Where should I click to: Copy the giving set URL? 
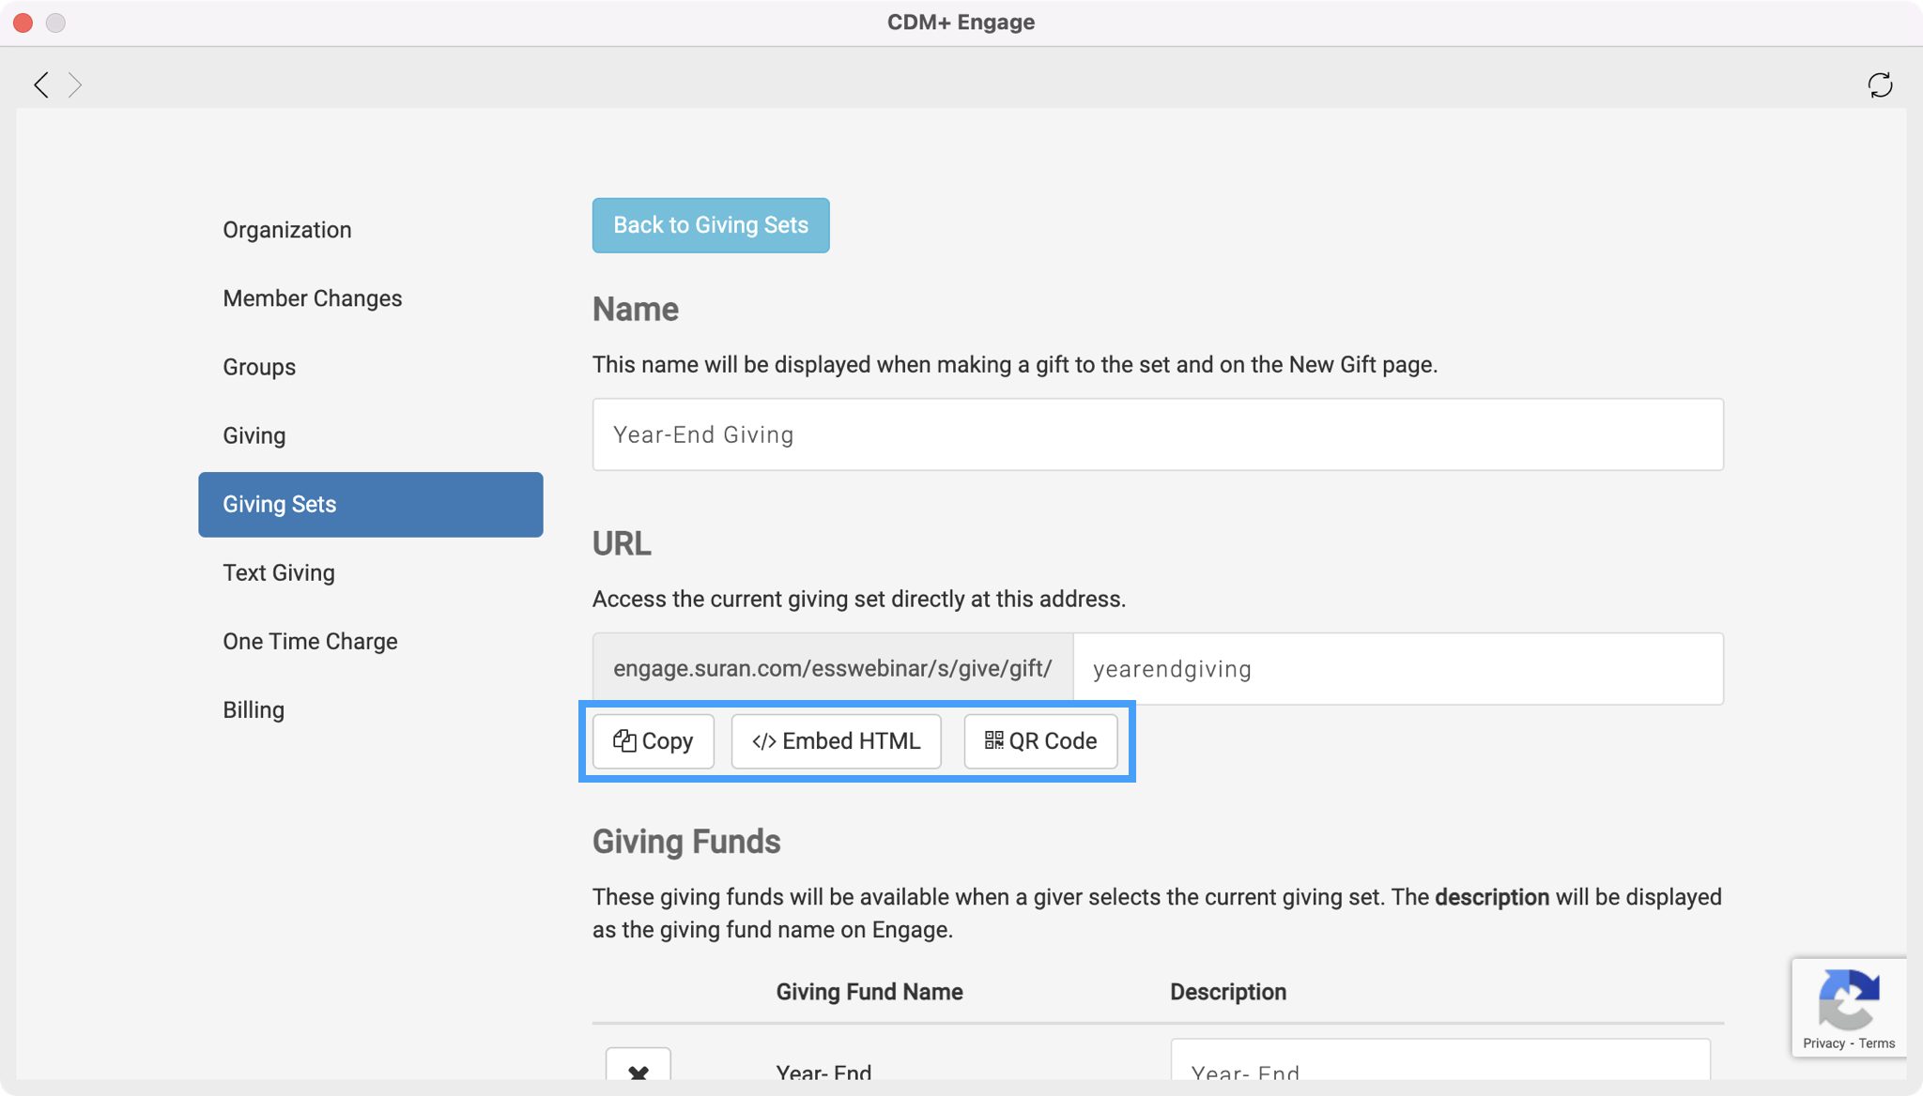click(x=653, y=741)
